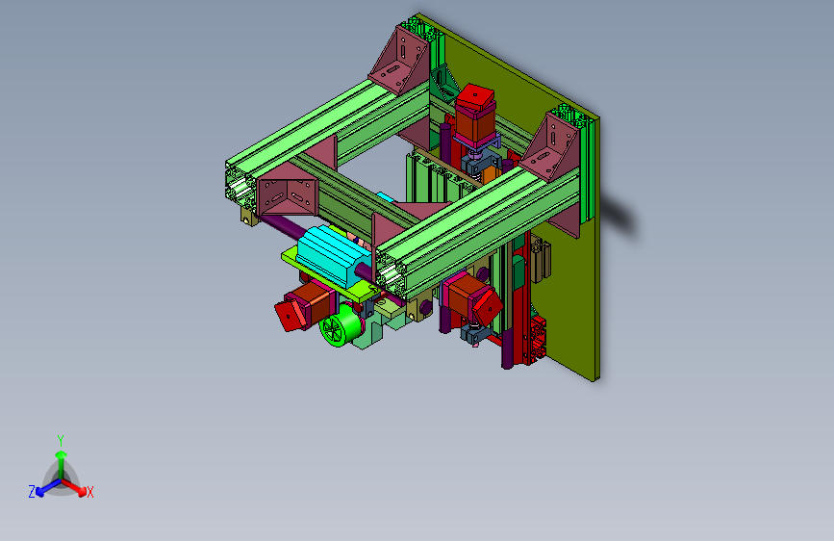The width and height of the screenshot is (834, 541).
Task: Click the tilted red motor cap at bottom left
Action: pyautogui.click(x=290, y=315)
